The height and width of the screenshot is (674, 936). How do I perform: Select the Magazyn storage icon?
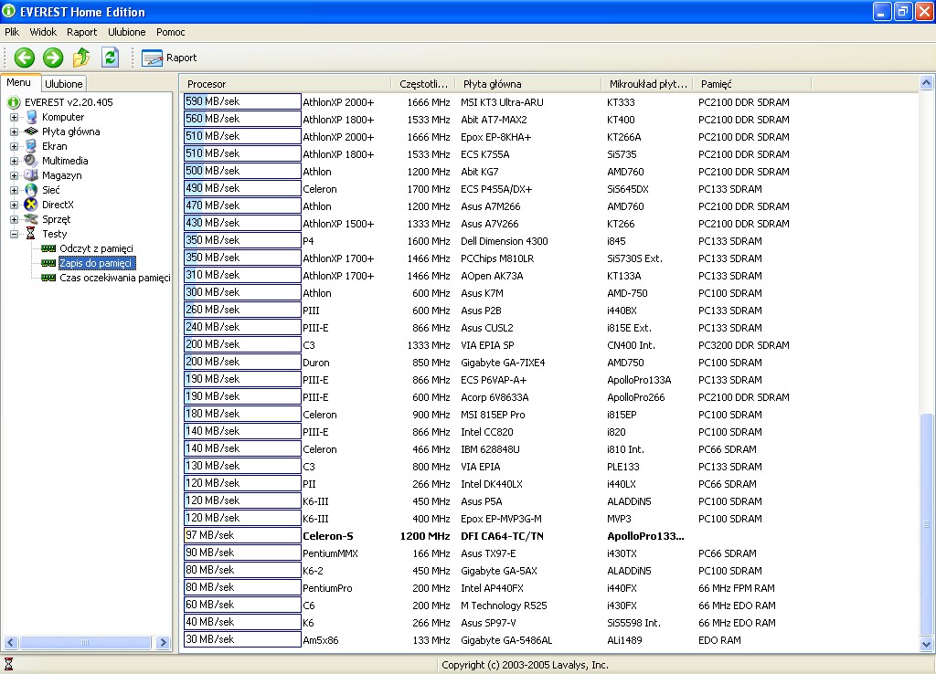[31, 175]
